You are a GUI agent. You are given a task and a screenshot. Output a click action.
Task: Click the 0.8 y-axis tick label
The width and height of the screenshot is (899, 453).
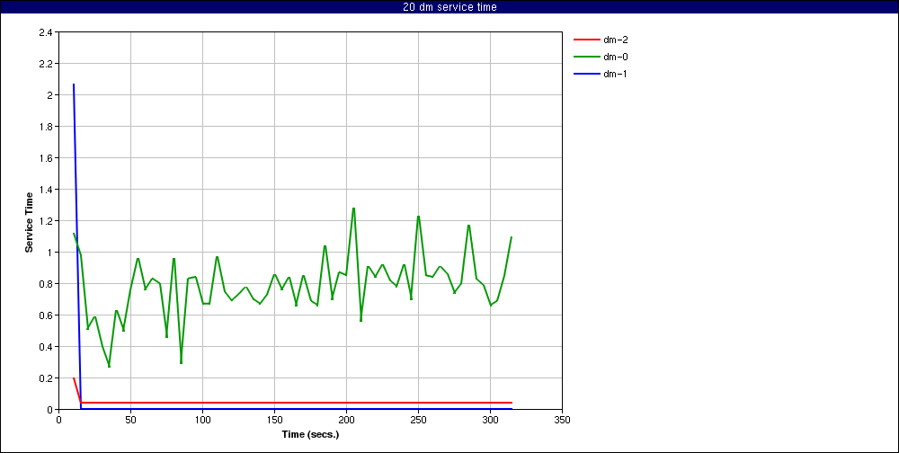point(45,284)
